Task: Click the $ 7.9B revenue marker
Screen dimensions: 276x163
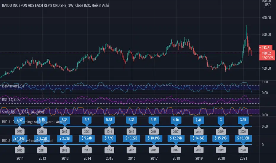Action: (x=109, y=138)
